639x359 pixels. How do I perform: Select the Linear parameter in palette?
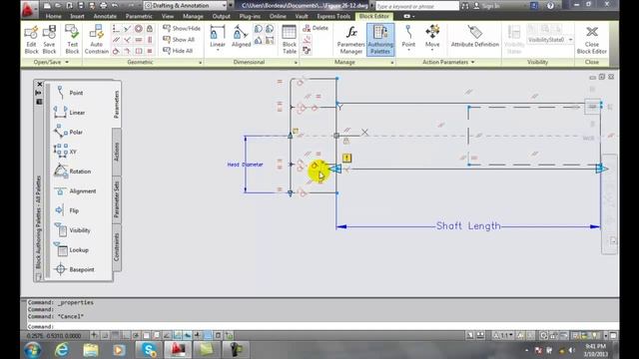click(x=69, y=113)
